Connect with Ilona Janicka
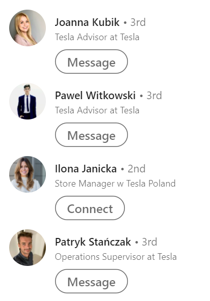Image resolution: width=210 pixels, height=301 pixels. 90,208
